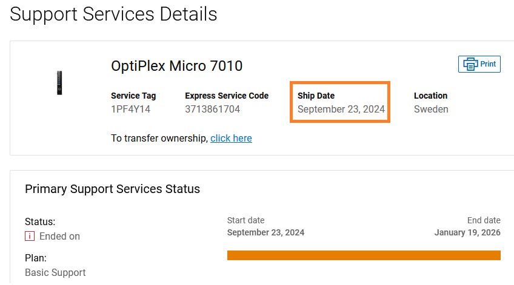Click the Express Service Code number 3713861704
514x285 pixels.
pos(212,110)
